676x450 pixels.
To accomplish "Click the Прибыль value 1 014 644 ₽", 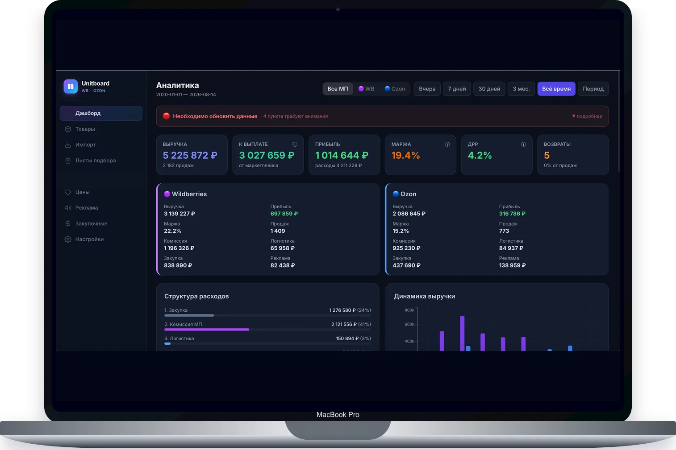I will [342, 155].
